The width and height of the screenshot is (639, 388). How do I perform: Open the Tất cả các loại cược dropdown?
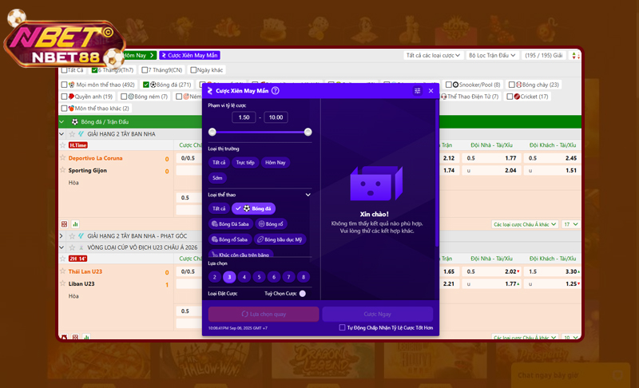[x=432, y=56]
